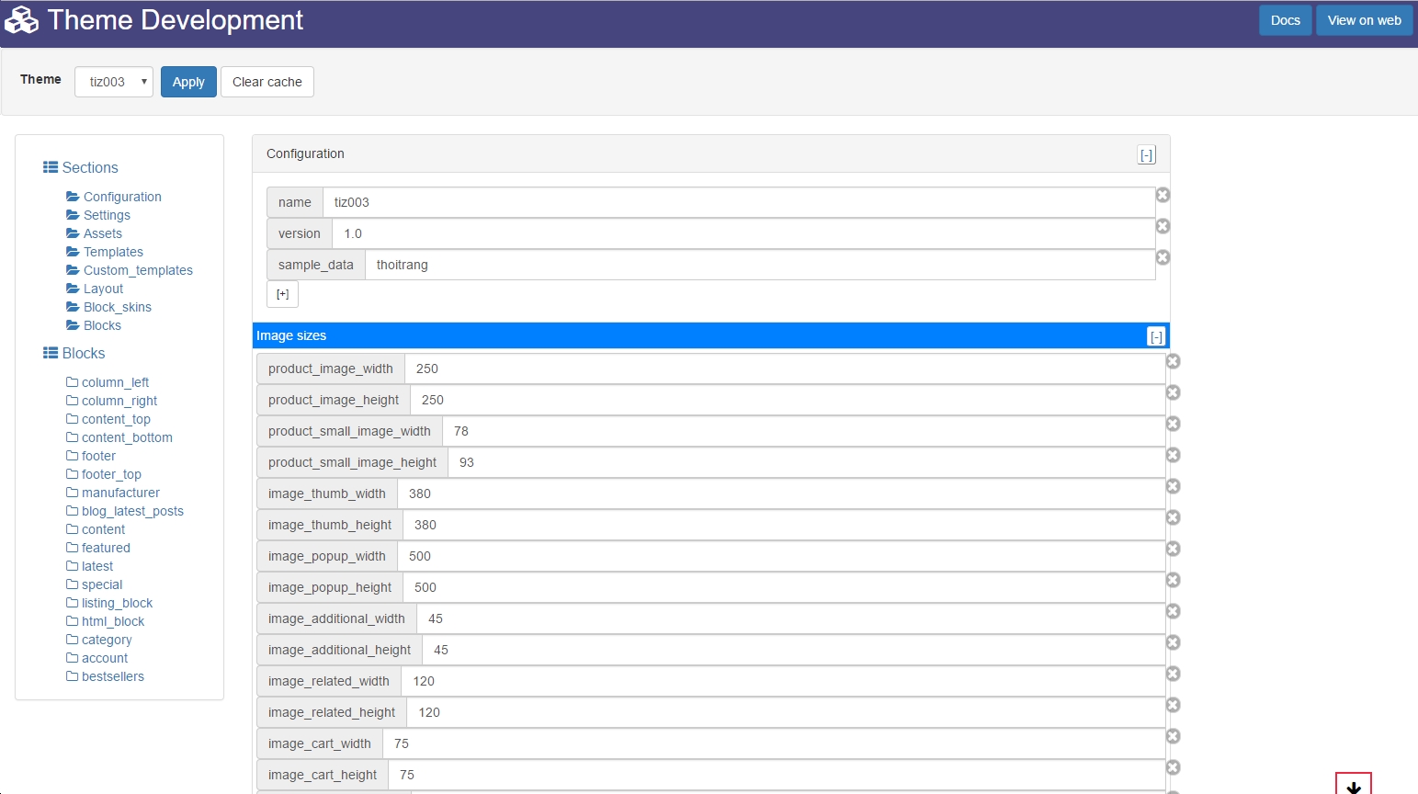
Task: Add a new configuration field with [+]
Action: click(282, 294)
